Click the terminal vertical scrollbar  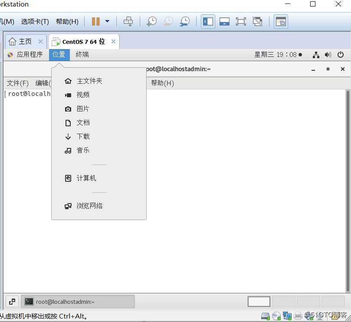click(348, 191)
